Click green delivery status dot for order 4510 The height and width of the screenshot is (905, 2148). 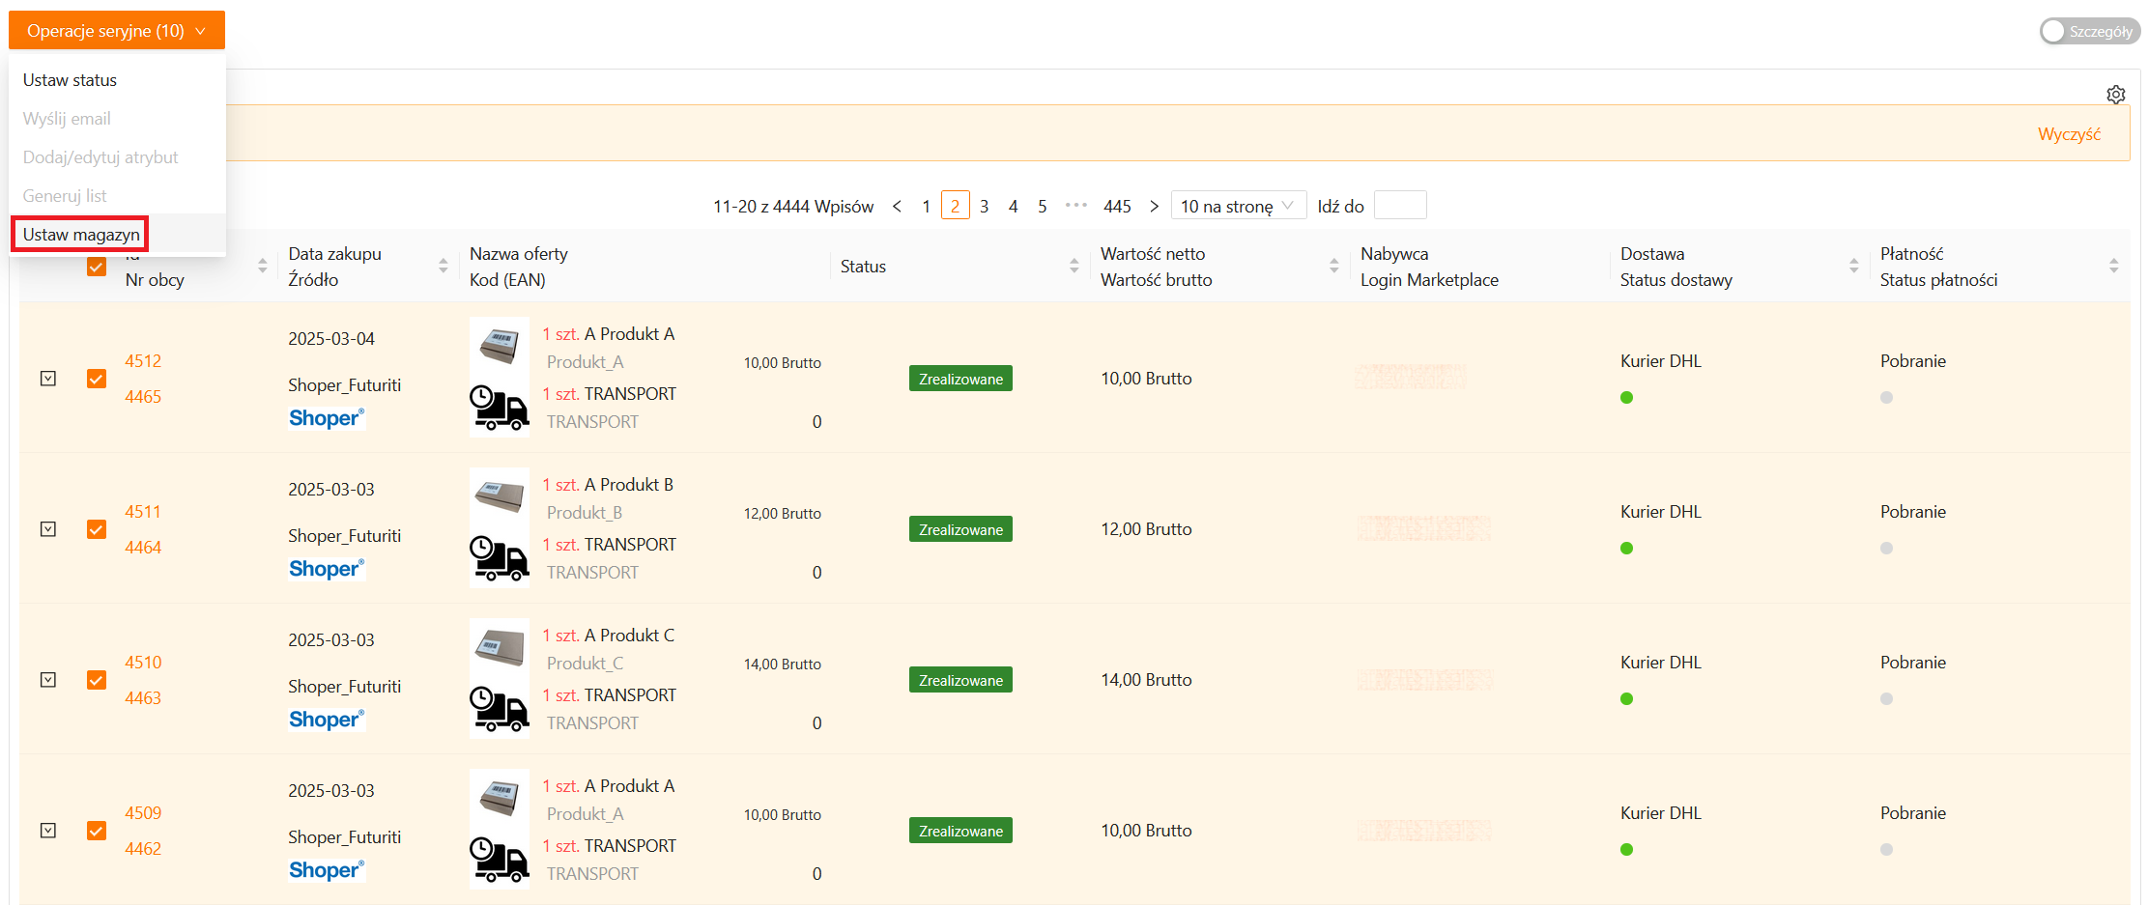[1626, 699]
